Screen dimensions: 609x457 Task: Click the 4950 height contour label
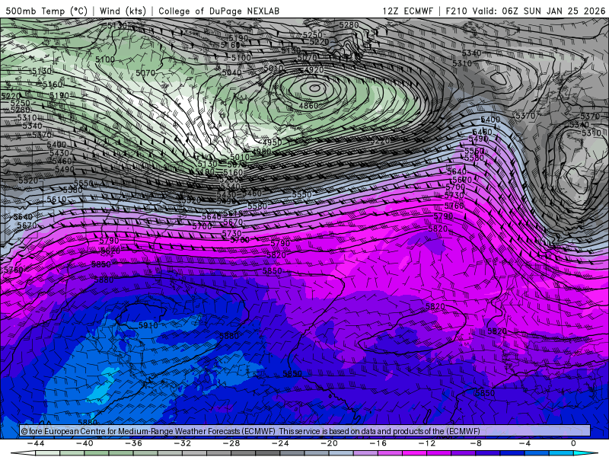[x=272, y=142]
